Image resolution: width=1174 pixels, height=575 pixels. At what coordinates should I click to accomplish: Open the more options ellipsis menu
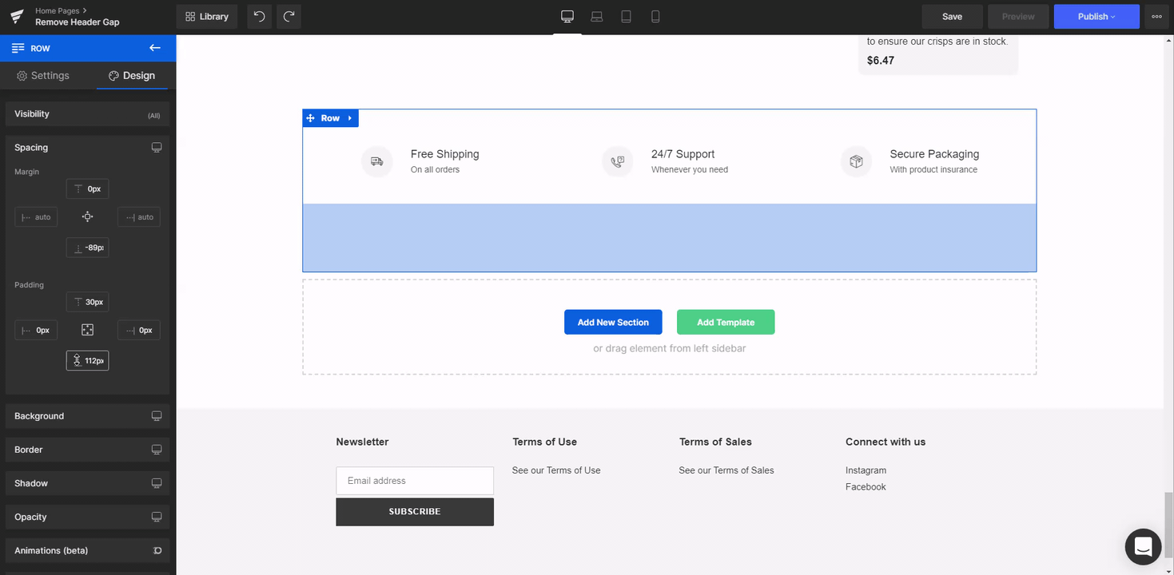[x=1156, y=16]
